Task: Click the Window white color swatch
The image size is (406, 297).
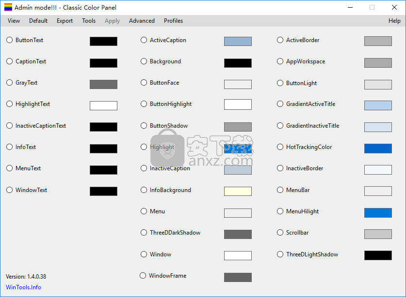Action: click(x=238, y=256)
